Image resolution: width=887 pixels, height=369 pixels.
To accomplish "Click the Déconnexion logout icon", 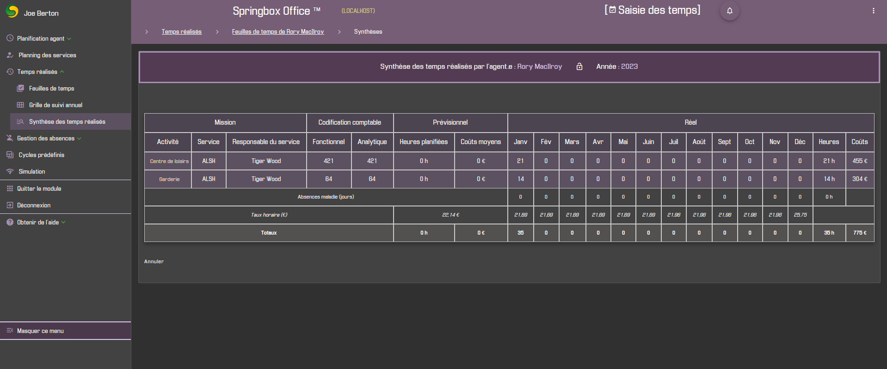I will (10, 205).
